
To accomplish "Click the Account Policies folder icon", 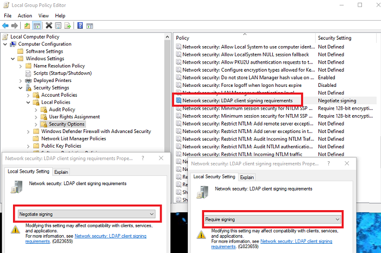I will [36, 95].
